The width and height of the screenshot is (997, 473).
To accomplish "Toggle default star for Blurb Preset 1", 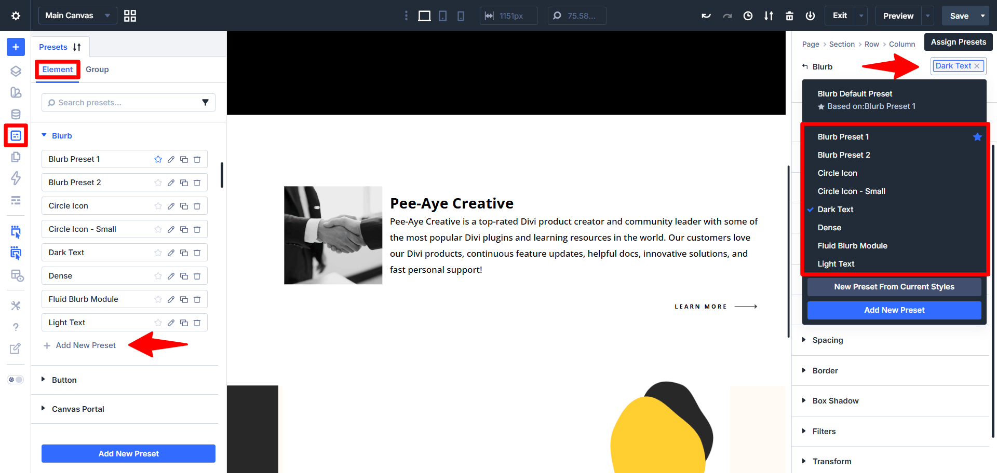I will (x=158, y=159).
